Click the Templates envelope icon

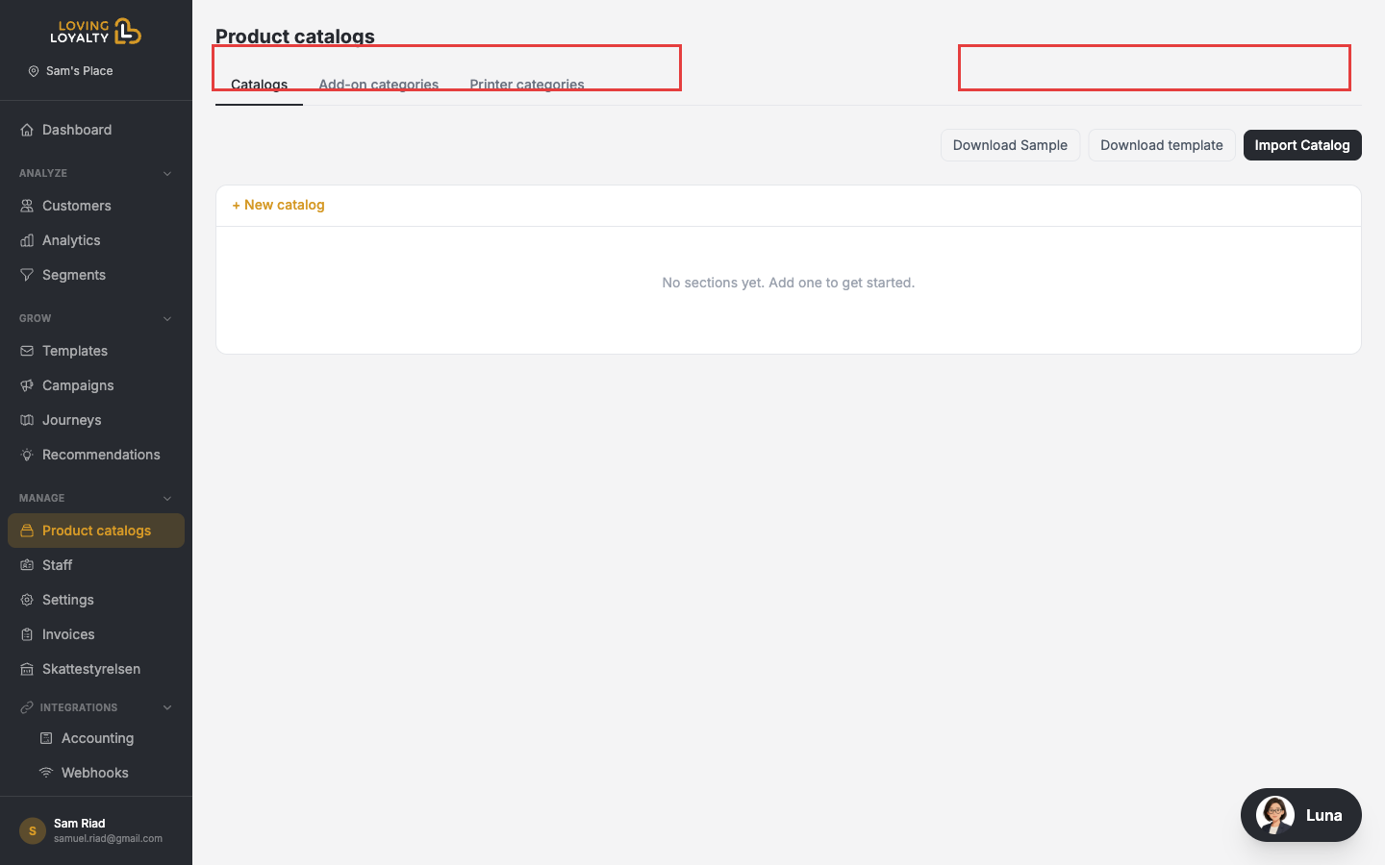(x=27, y=351)
